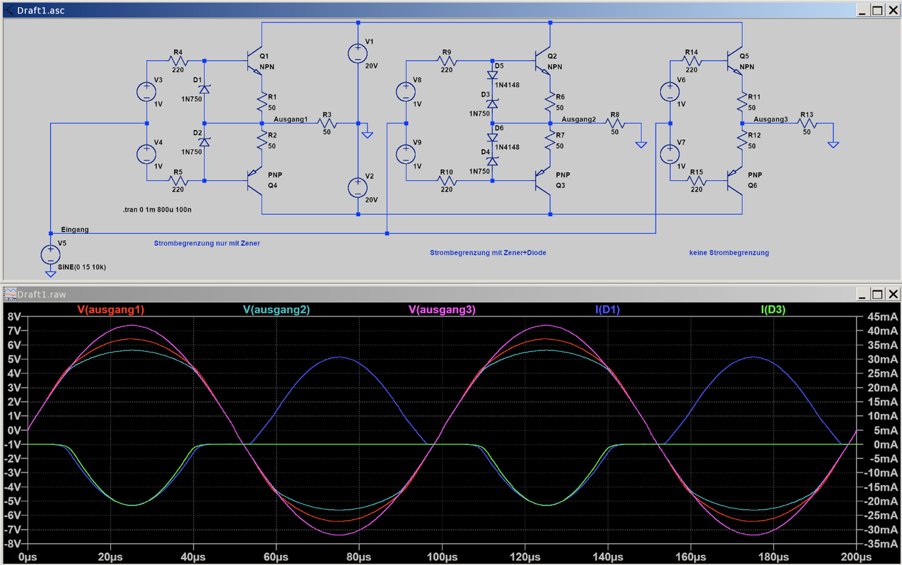Click the .tran 0 1m 800u 100n directive
The image size is (902, 565).
click(157, 210)
